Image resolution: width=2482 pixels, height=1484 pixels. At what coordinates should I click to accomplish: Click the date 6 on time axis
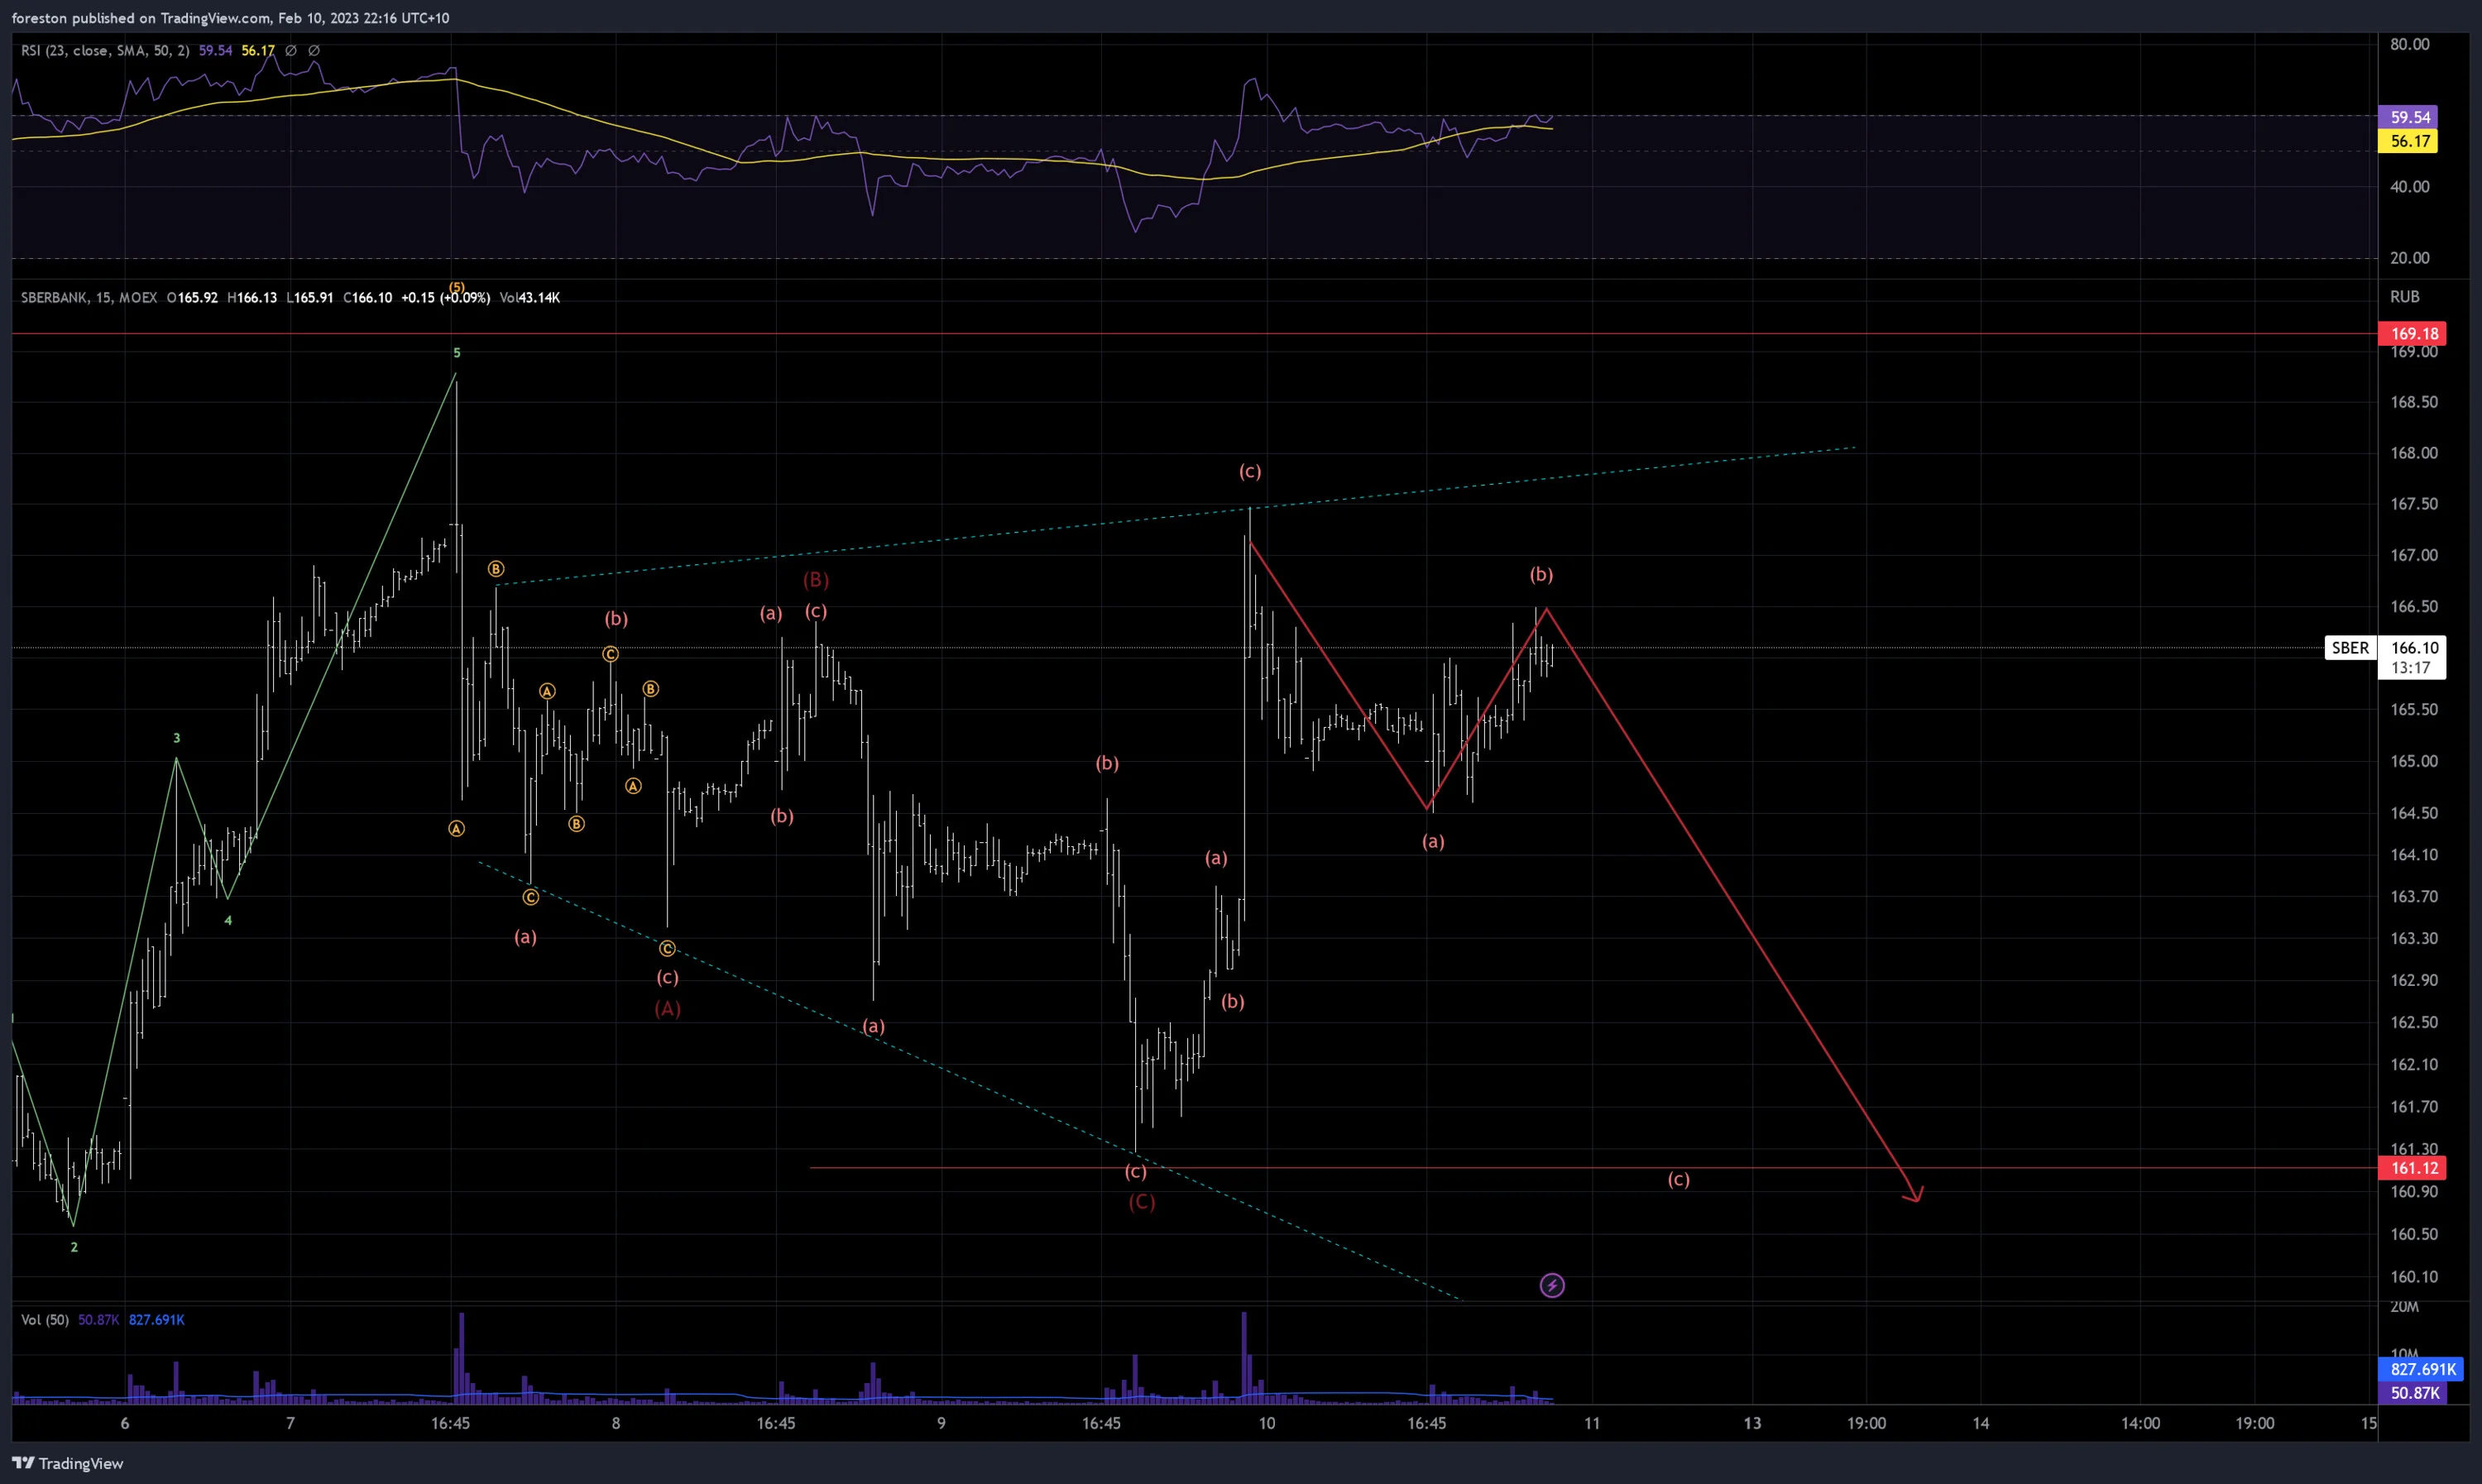125,1423
